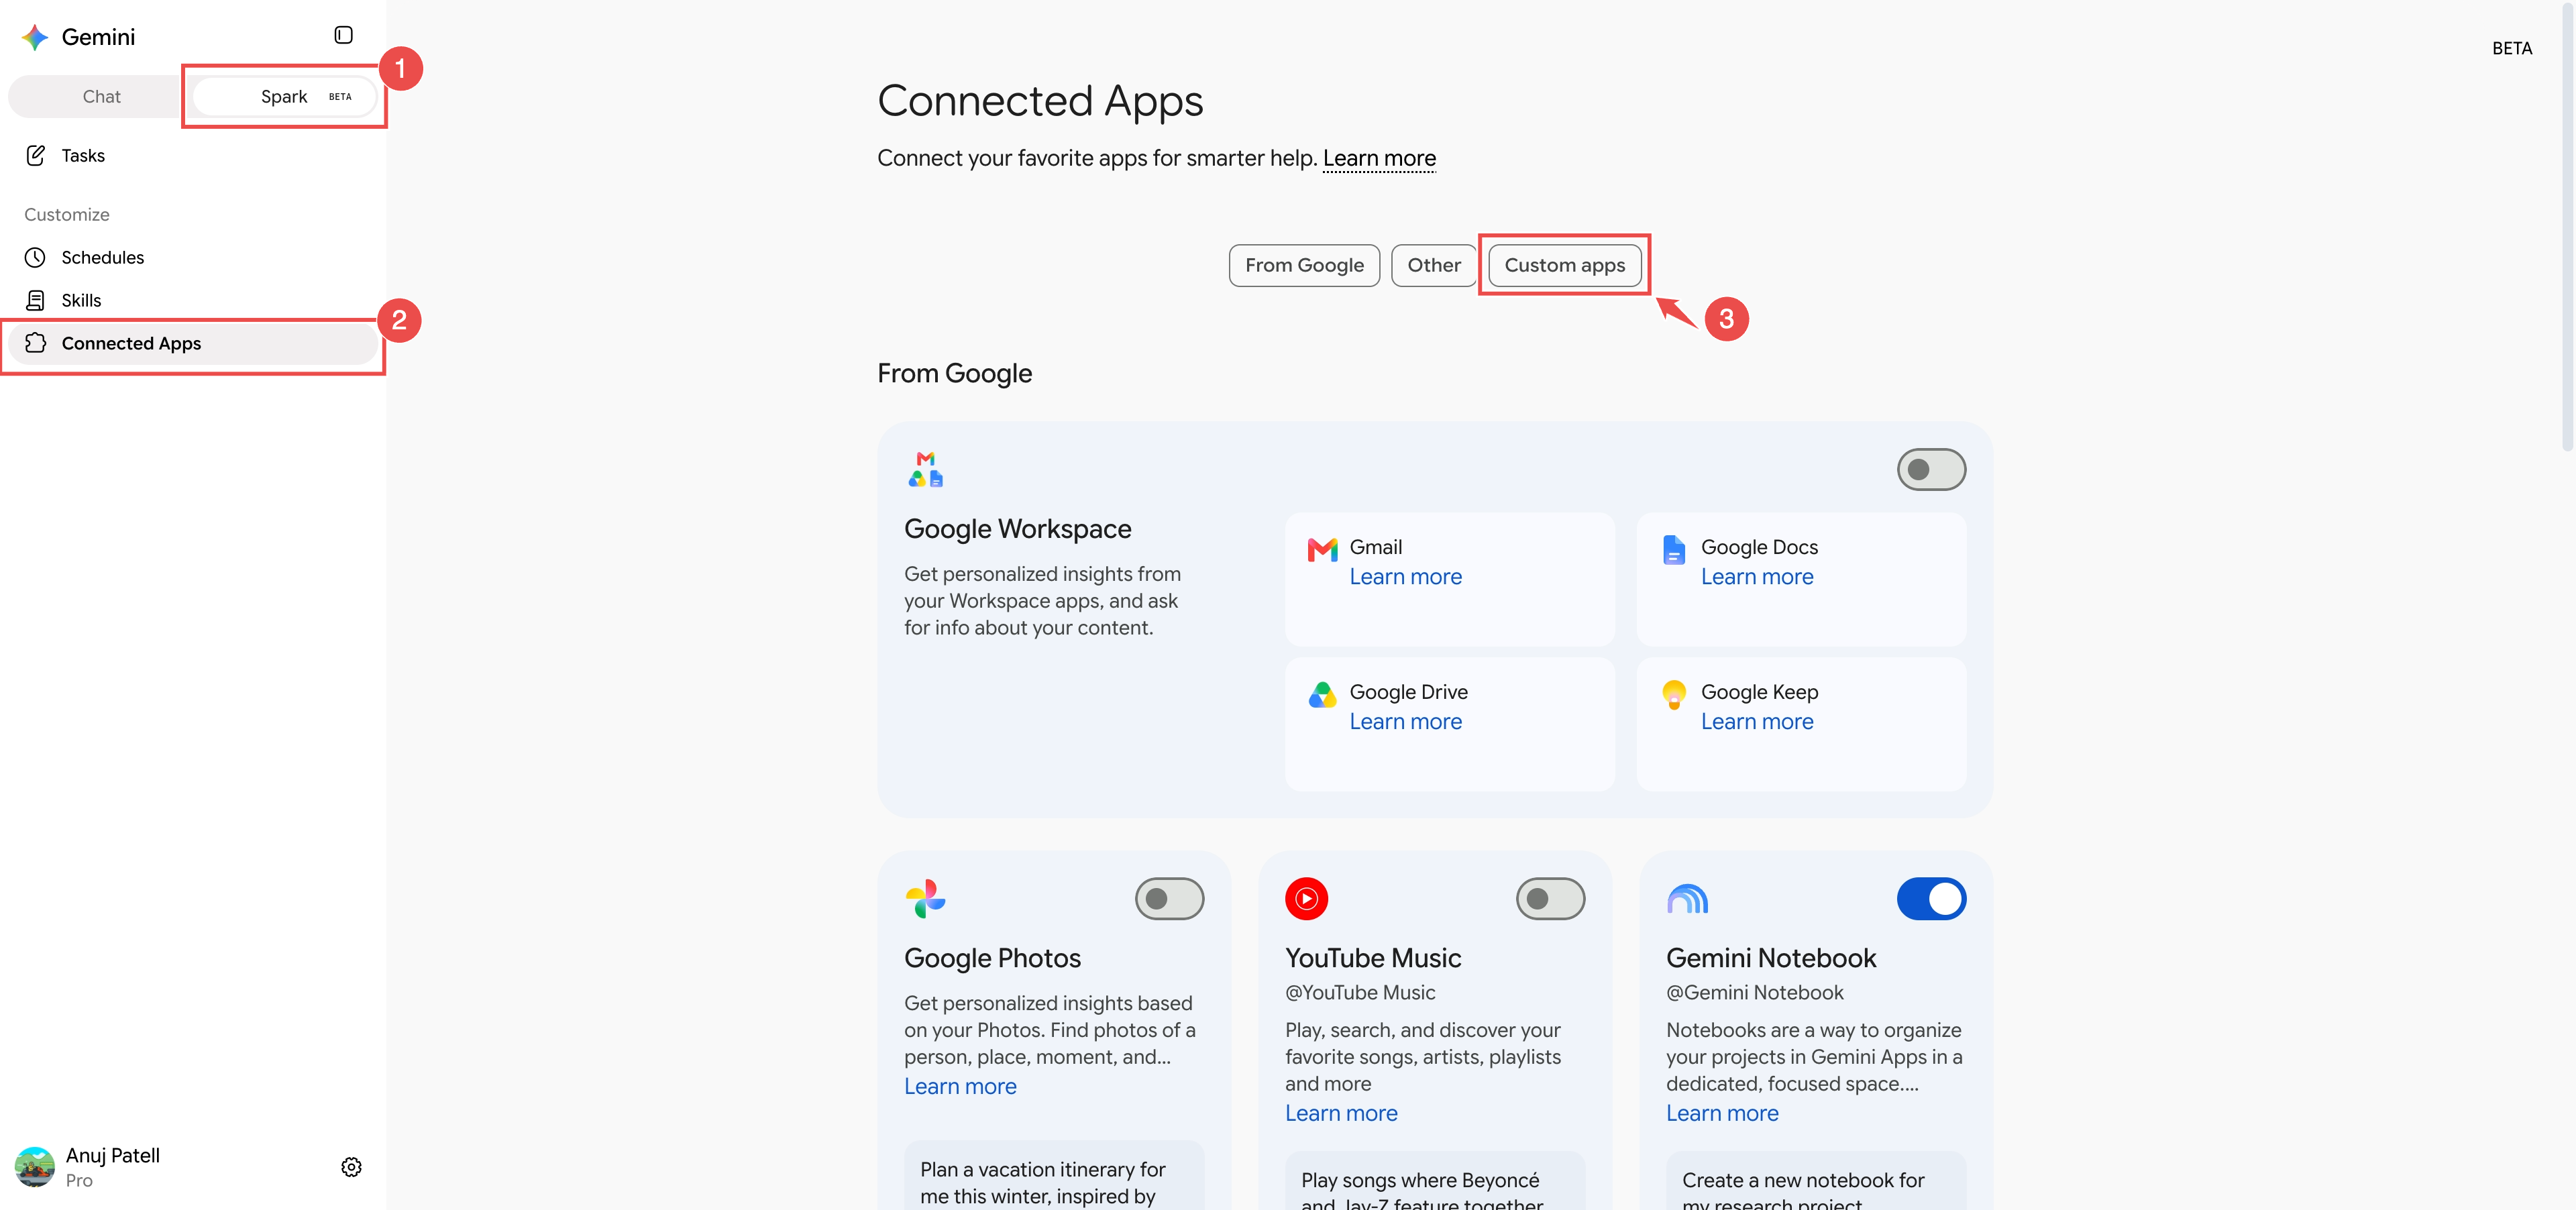Open Skills in the sidebar
2576x1210 pixels.
point(193,300)
